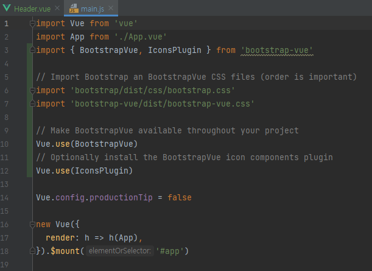Click BootstrapVue in the line 3 import

point(109,51)
